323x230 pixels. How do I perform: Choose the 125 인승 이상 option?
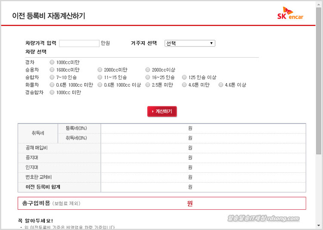point(184,78)
